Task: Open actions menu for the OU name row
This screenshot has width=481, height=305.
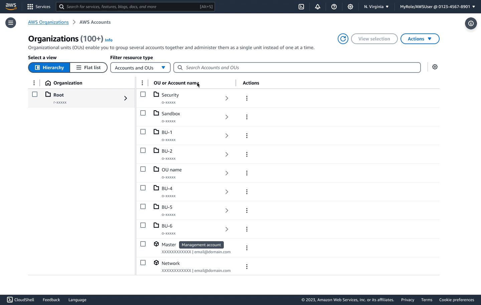Action: 247,173
